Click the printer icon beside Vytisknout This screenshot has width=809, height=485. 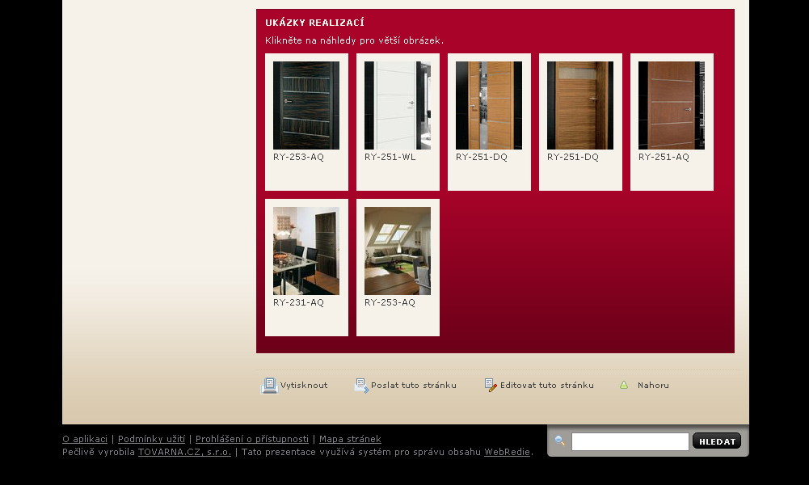click(269, 386)
